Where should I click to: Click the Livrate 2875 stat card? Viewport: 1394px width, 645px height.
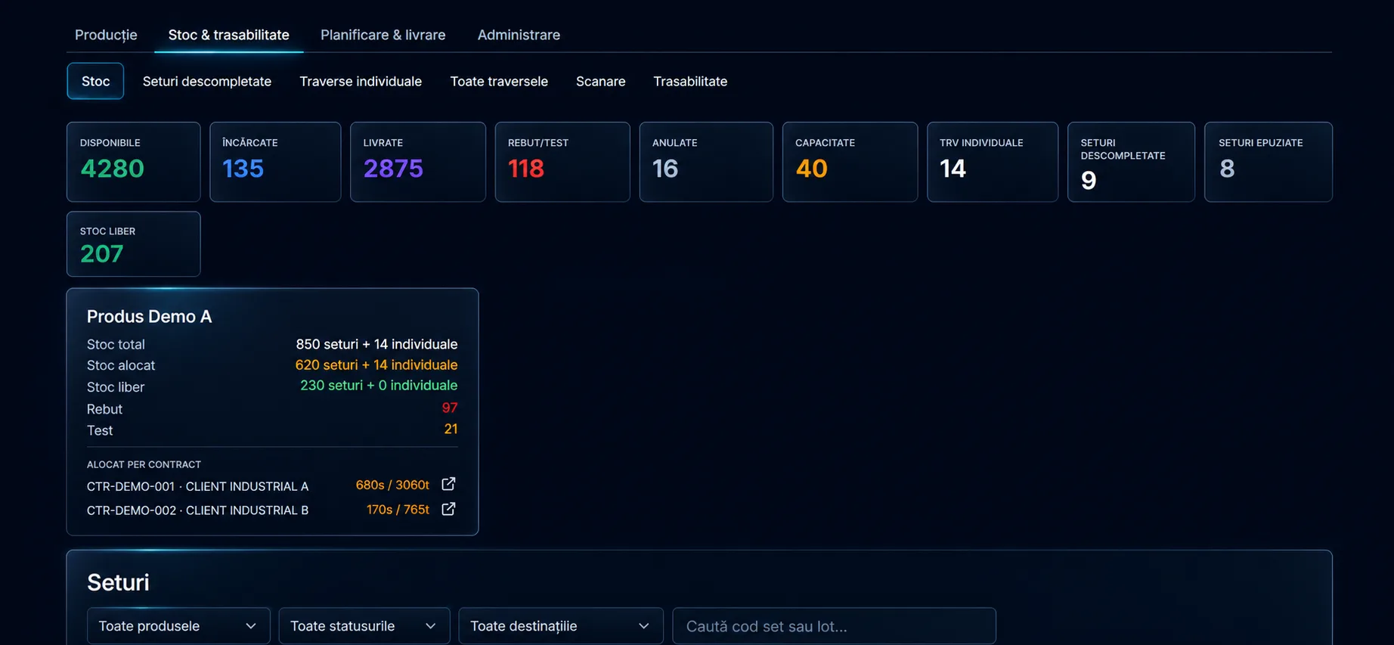pyautogui.click(x=418, y=162)
